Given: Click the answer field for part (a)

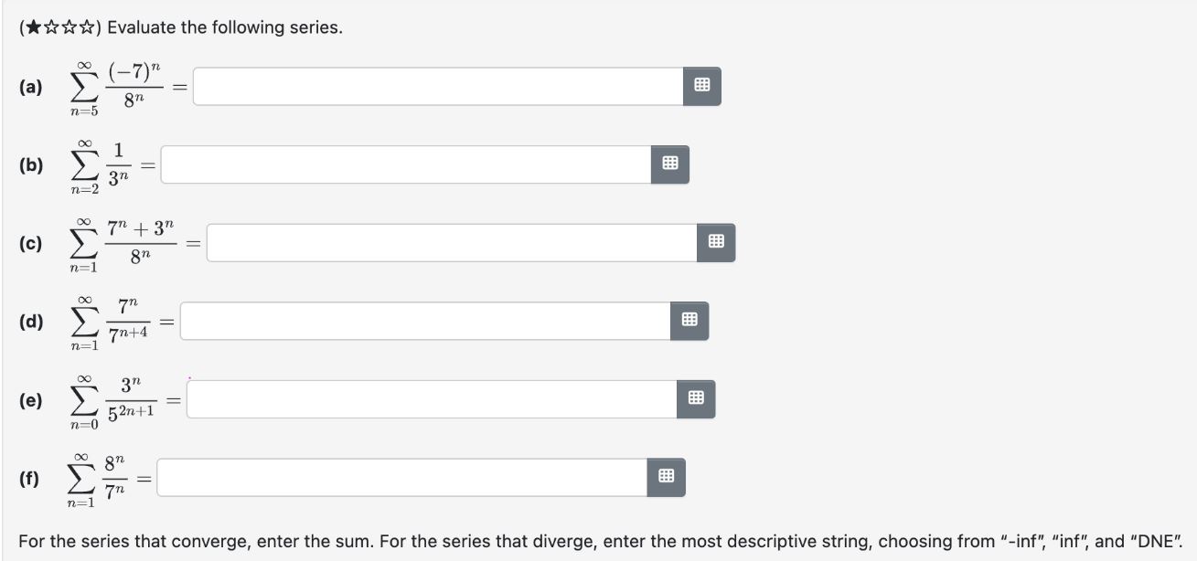Looking at the screenshot, I should (x=430, y=87).
